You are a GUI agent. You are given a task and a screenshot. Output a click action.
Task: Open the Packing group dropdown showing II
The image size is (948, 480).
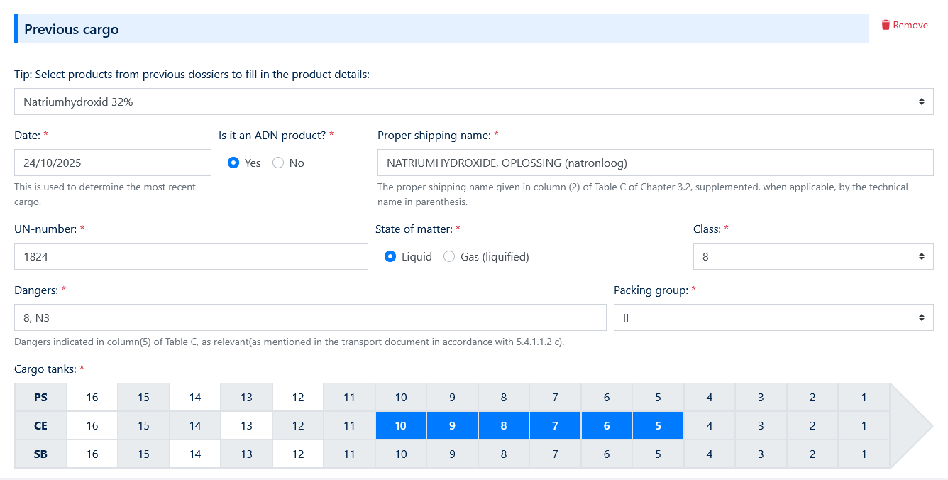coord(773,317)
